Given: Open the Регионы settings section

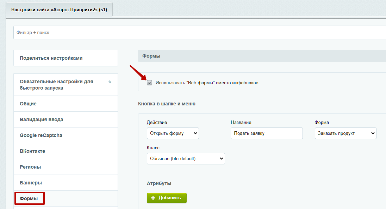Looking at the screenshot, I should [x=66, y=167].
